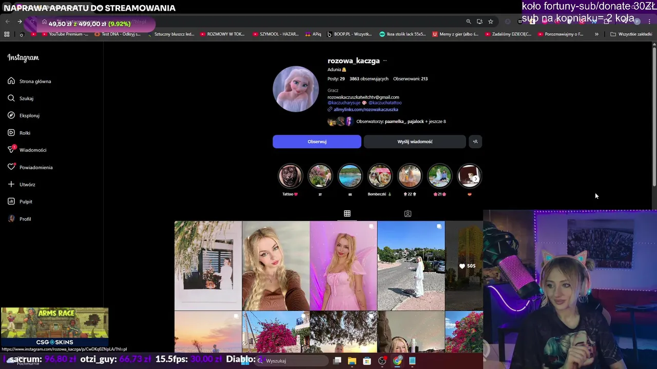
Task: Go to Eksploruj in sidebar
Action: pyautogui.click(x=24, y=115)
